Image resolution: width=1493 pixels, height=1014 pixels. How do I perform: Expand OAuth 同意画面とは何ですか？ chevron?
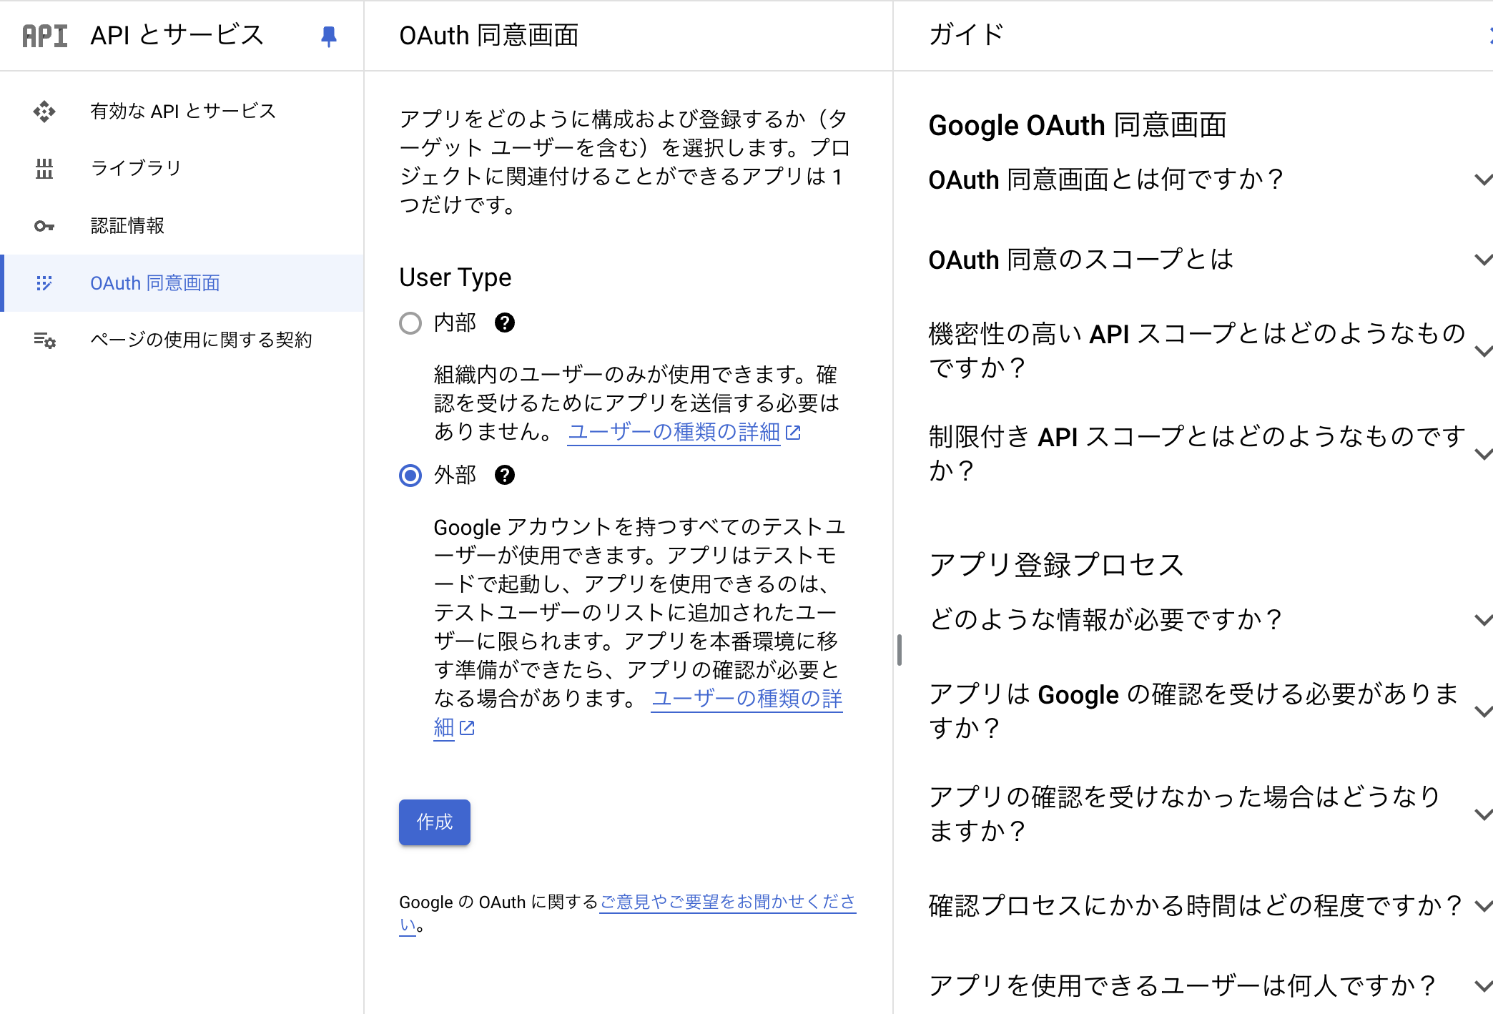1483,179
